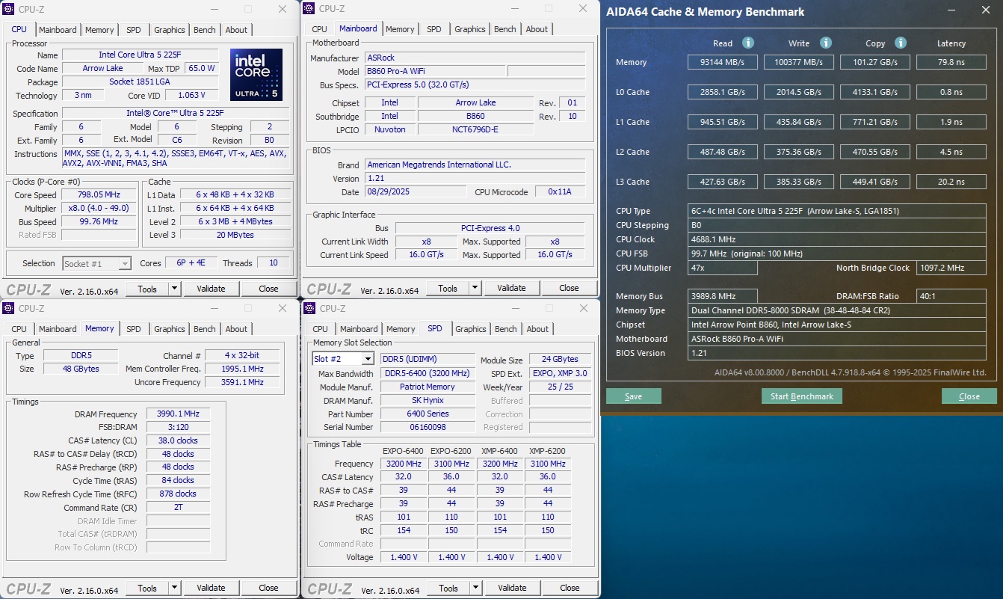Save the AIDA64 benchmark results
1003x599 pixels.
point(633,396)
